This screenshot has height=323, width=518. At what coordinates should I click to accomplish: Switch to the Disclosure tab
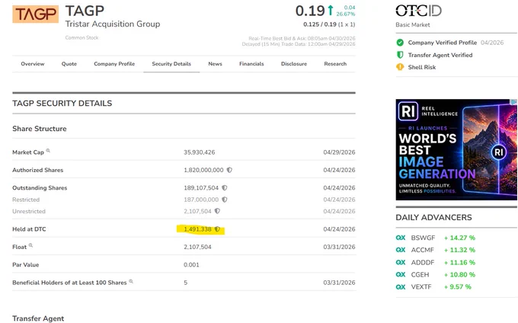(x=294, y=64)
